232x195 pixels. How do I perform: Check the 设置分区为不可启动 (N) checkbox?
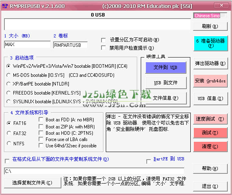103,40
